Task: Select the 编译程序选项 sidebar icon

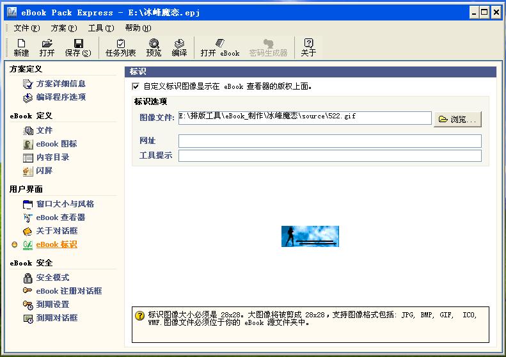Action: tap(28, 97)
